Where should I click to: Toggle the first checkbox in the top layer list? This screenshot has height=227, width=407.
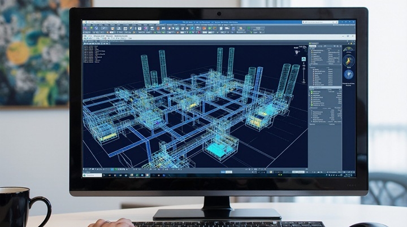[x=311, y=50]
